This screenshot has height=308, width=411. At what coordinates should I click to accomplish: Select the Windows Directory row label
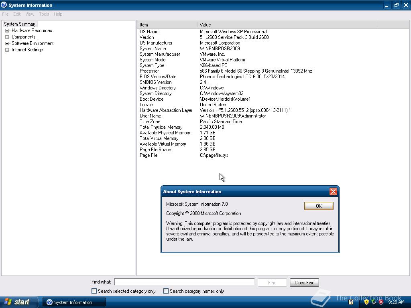coord(157,88)
